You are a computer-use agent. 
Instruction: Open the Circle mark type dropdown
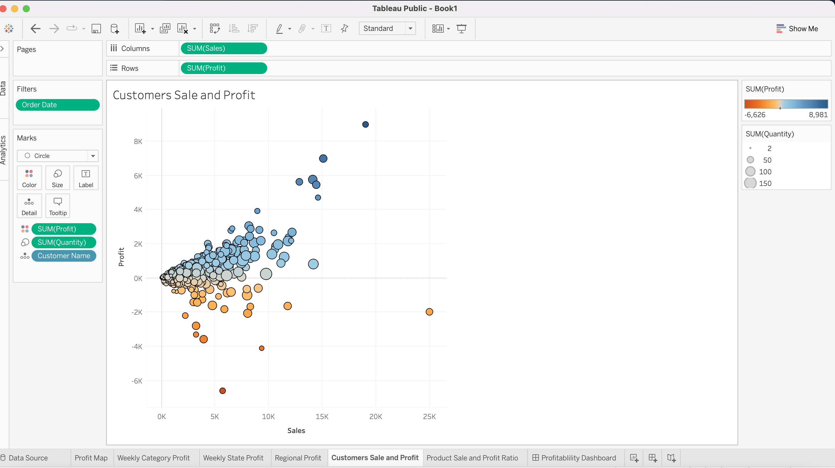(58, 156)
